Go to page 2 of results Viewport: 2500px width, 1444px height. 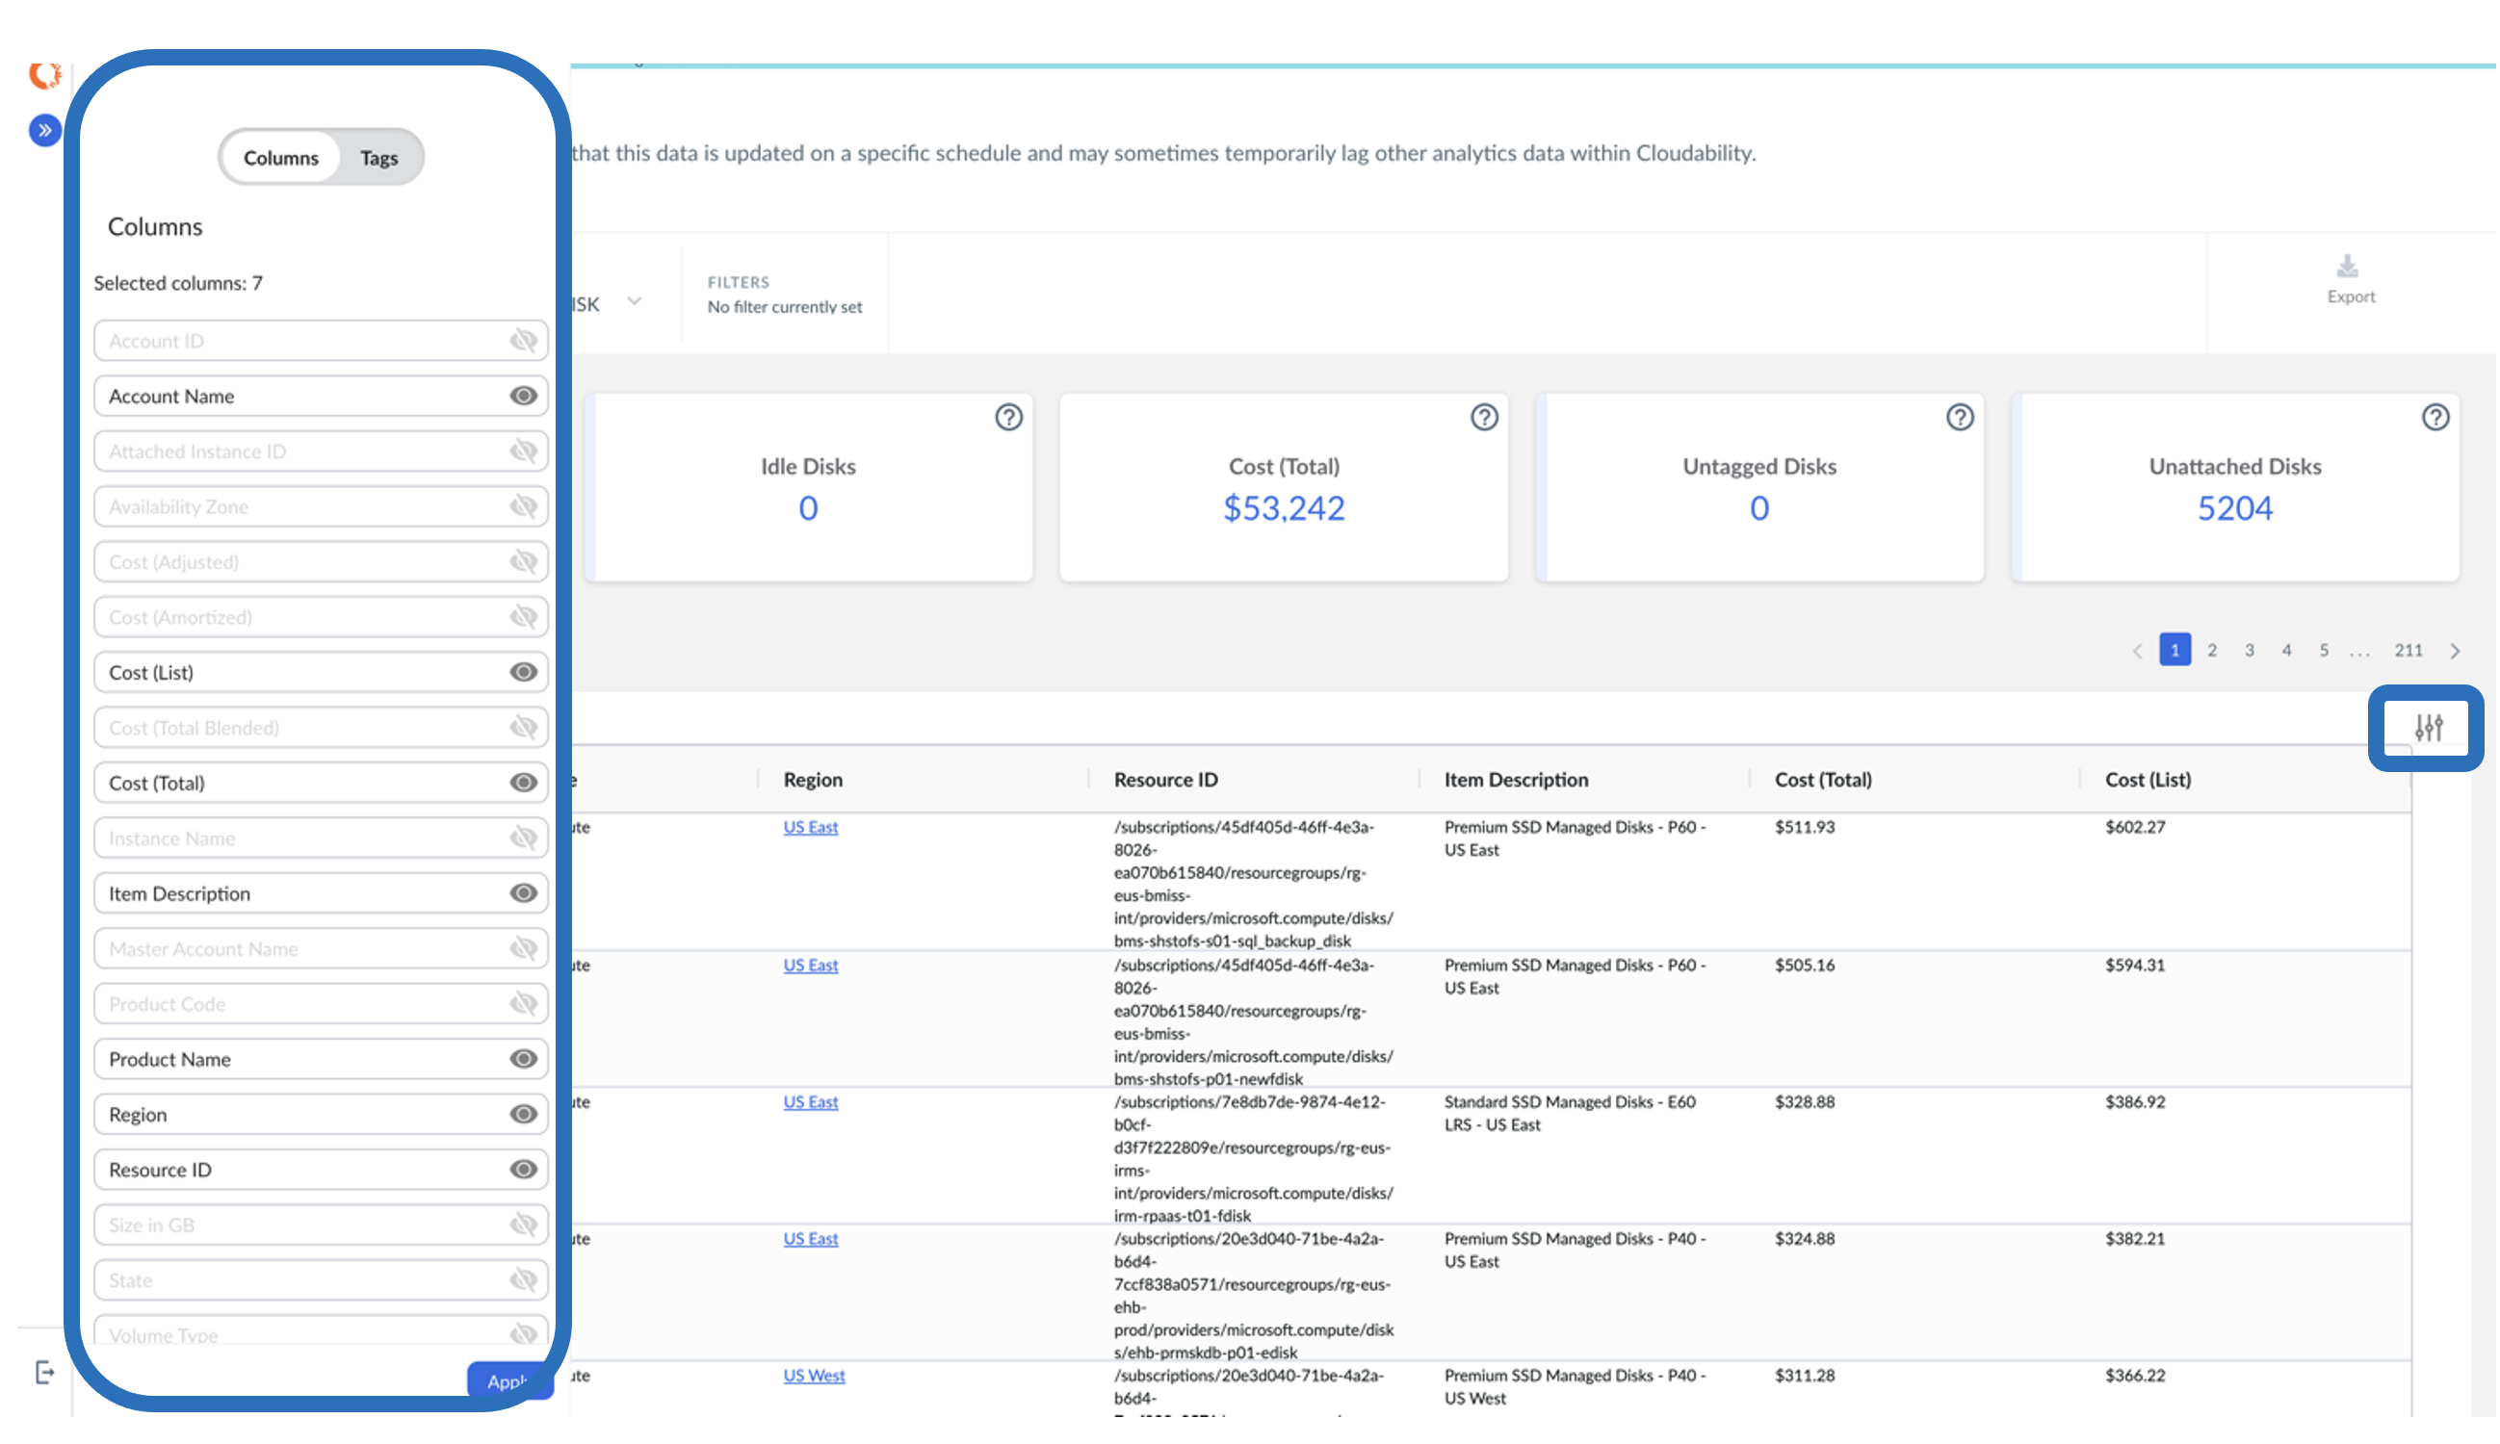[x=2214, y=651]
